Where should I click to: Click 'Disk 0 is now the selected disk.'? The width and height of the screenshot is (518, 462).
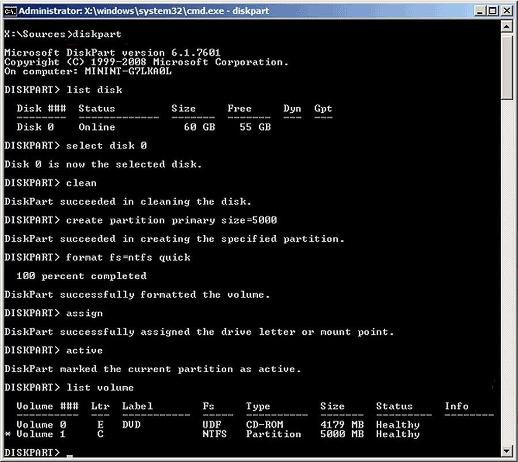(x=103, y=164)
